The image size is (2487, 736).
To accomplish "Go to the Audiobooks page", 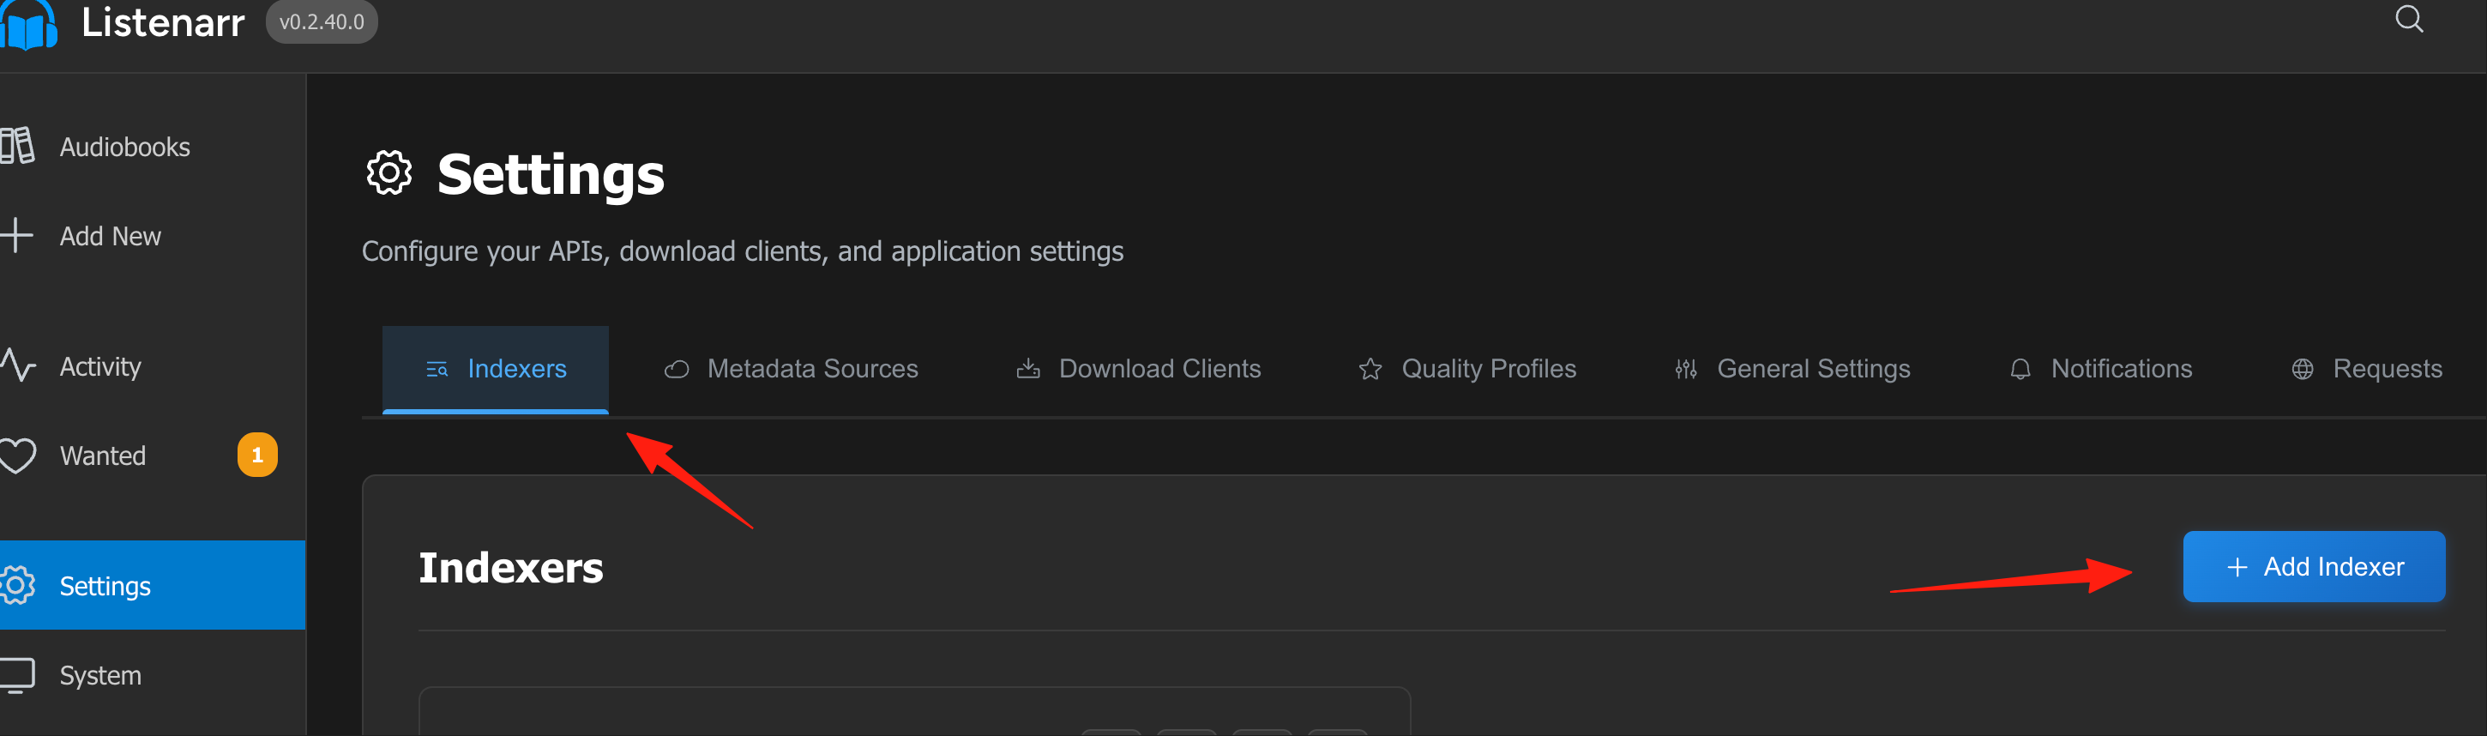I will (124, 147).
